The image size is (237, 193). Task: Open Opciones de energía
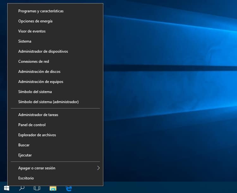pyautogui.click(x=55, y=21)
